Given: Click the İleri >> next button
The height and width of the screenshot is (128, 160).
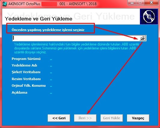Looking at the screenshot, I should point(85,118).
